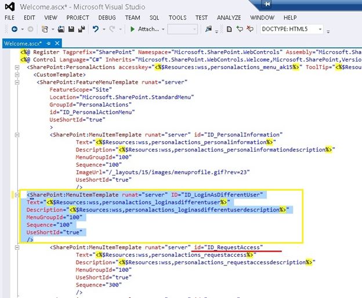Click the FeatureScope="Site" code line

[81, 89]
